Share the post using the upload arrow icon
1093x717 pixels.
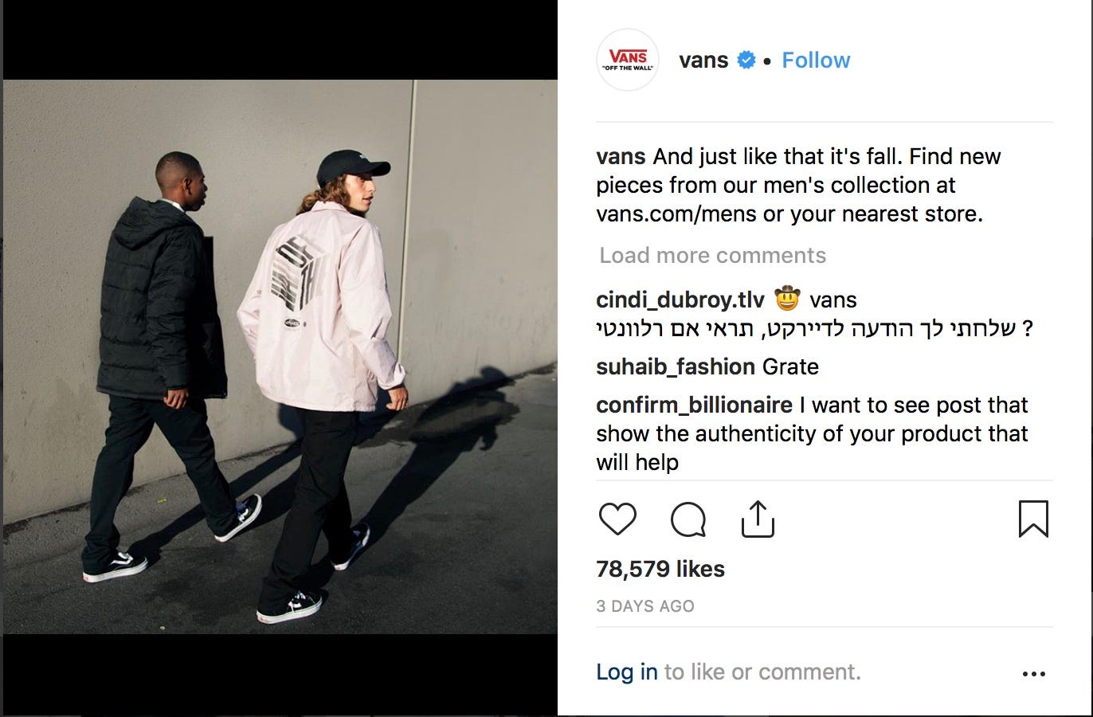(758, 519)
